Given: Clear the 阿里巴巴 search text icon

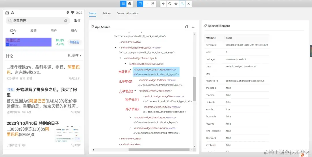Looking at the screenshot, I should pos(66,21).
